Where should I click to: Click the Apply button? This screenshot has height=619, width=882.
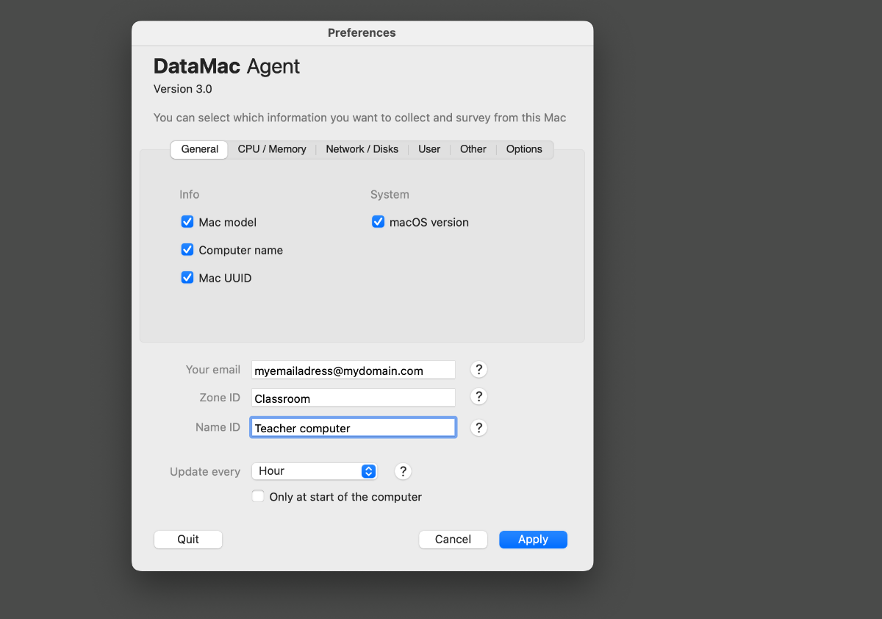[533, 540]
